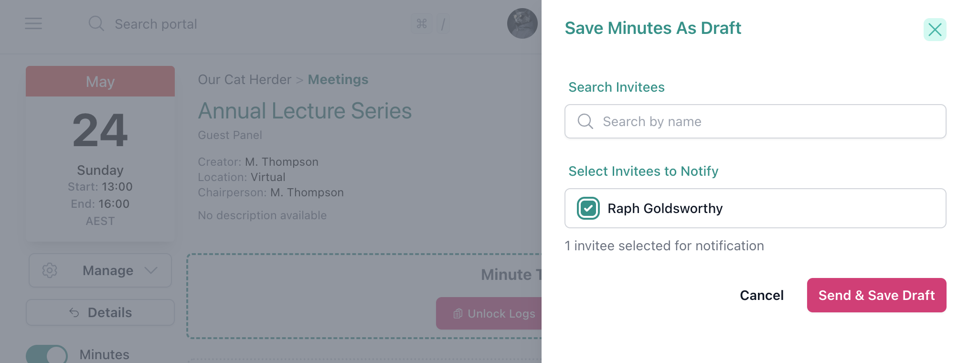Open the user profile avatar
Image resolution: width=958 pixels, height=363 pixels.
click(522, 23)
